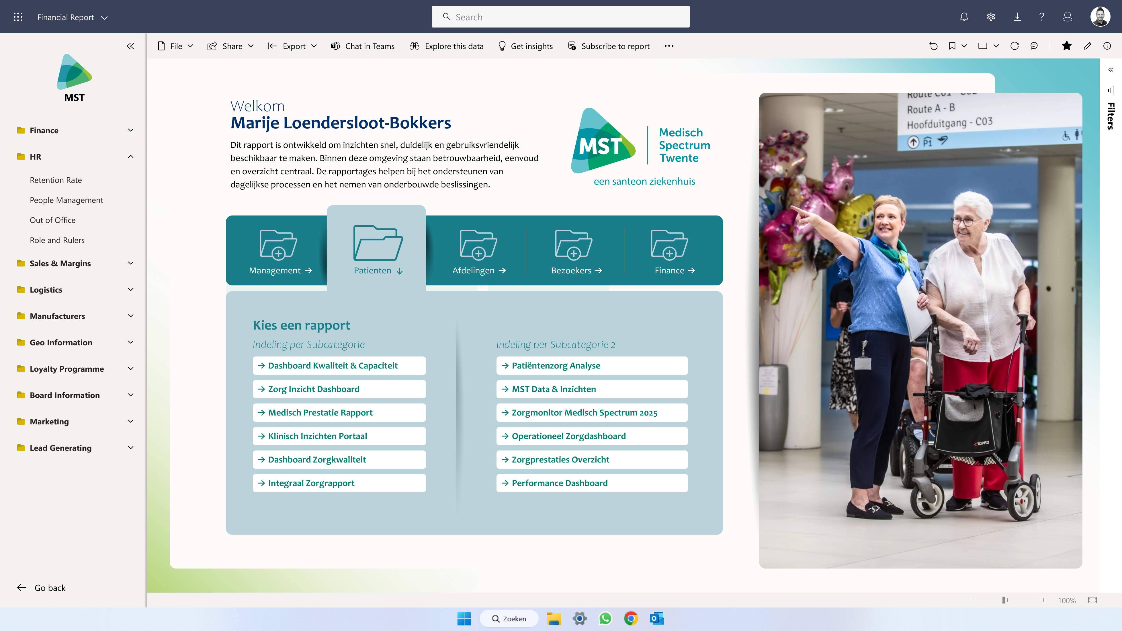Open the File menu
The width and height of the screenshot is (1122, 631).
coord(175,46)
